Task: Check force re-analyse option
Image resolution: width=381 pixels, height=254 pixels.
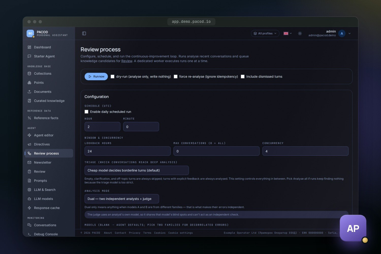Action: tap(176, 77)
